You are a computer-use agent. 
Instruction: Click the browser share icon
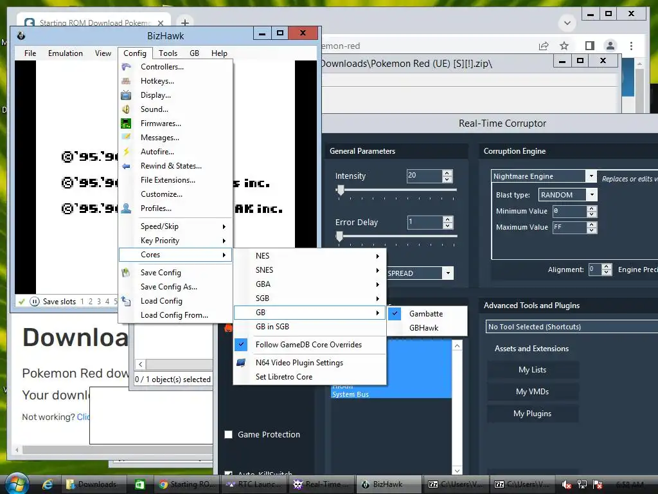coord(544,46)
